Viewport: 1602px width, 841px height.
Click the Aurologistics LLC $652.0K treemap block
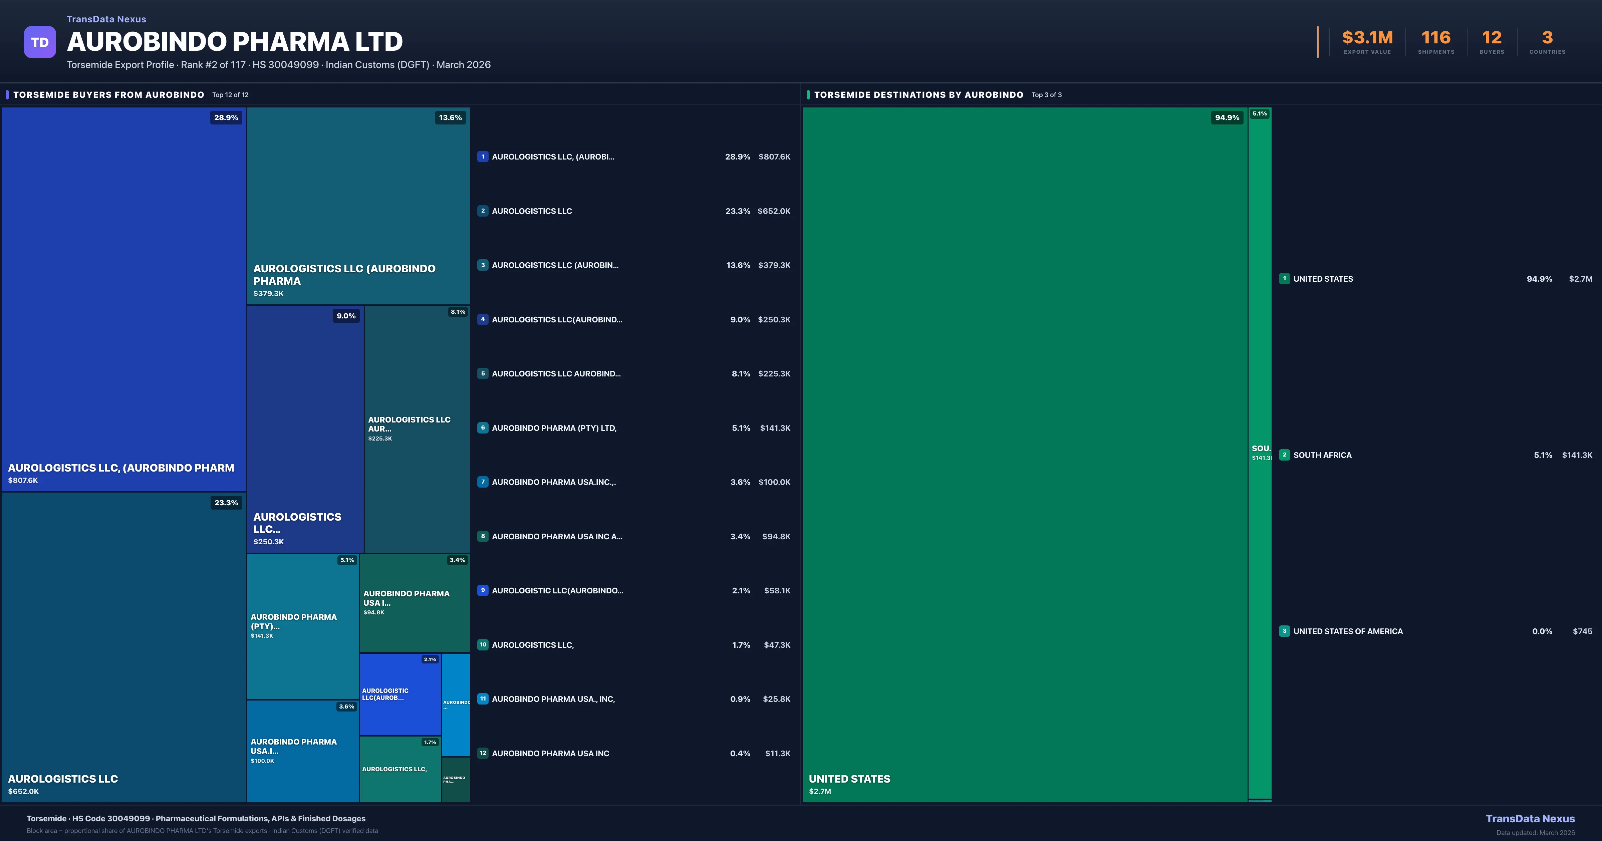point(124,647)
